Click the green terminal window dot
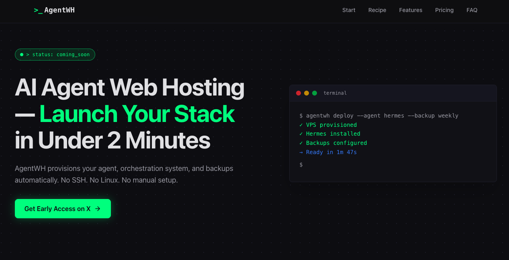This screenshot has height=260, width=509. (x=315, y=93)
